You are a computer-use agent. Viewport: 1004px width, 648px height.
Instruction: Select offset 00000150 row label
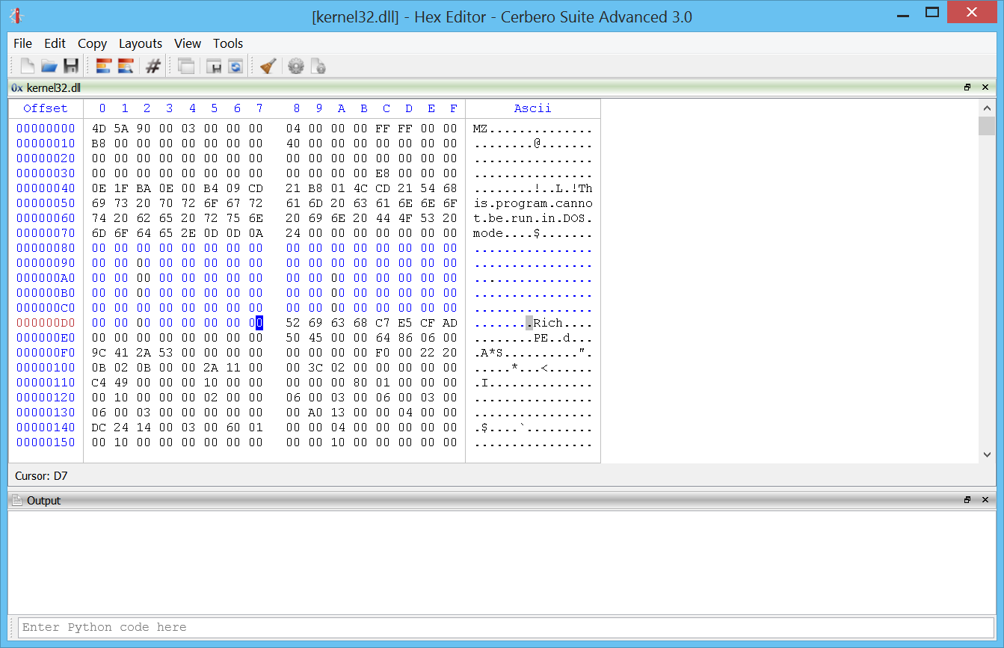46,442
